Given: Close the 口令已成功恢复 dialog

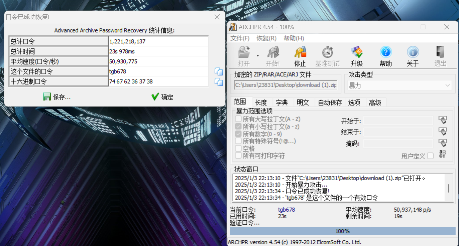Looking at the screenshot, I should pos(217,17).
